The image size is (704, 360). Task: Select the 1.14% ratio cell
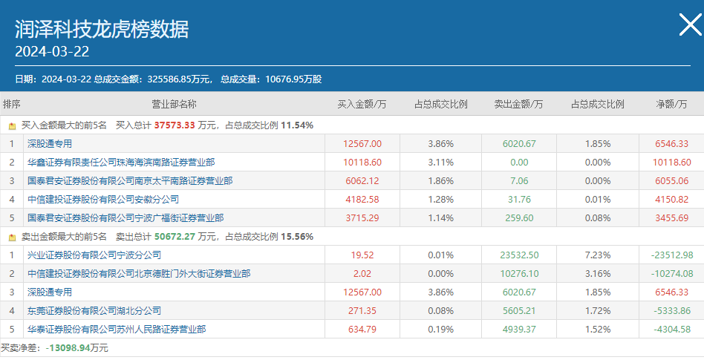441,217
